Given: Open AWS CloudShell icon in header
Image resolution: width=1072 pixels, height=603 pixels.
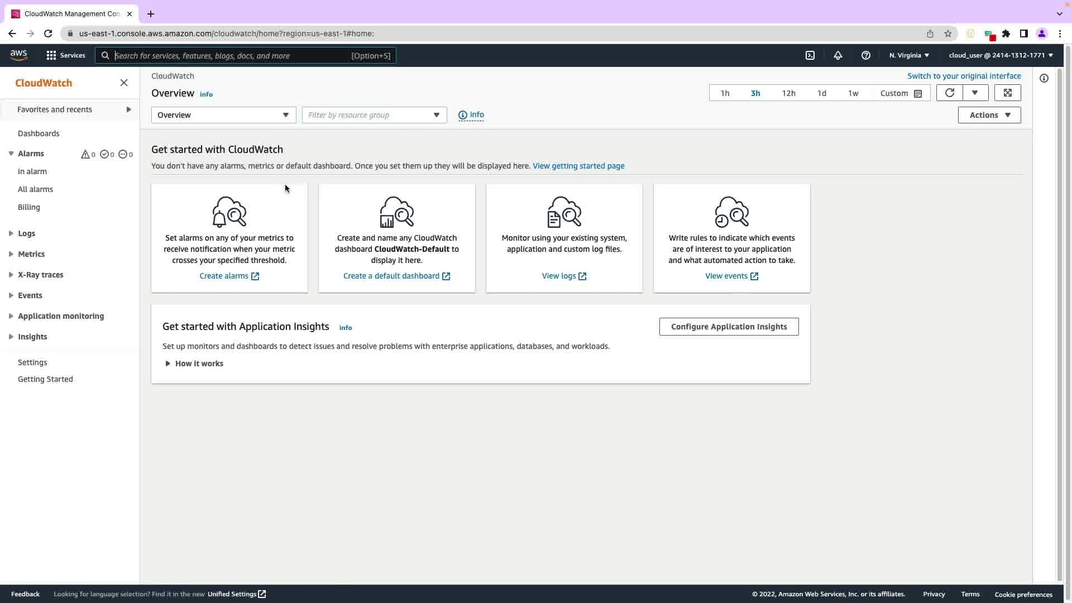Looking at the screenshot, I should (x=810, y=55).
